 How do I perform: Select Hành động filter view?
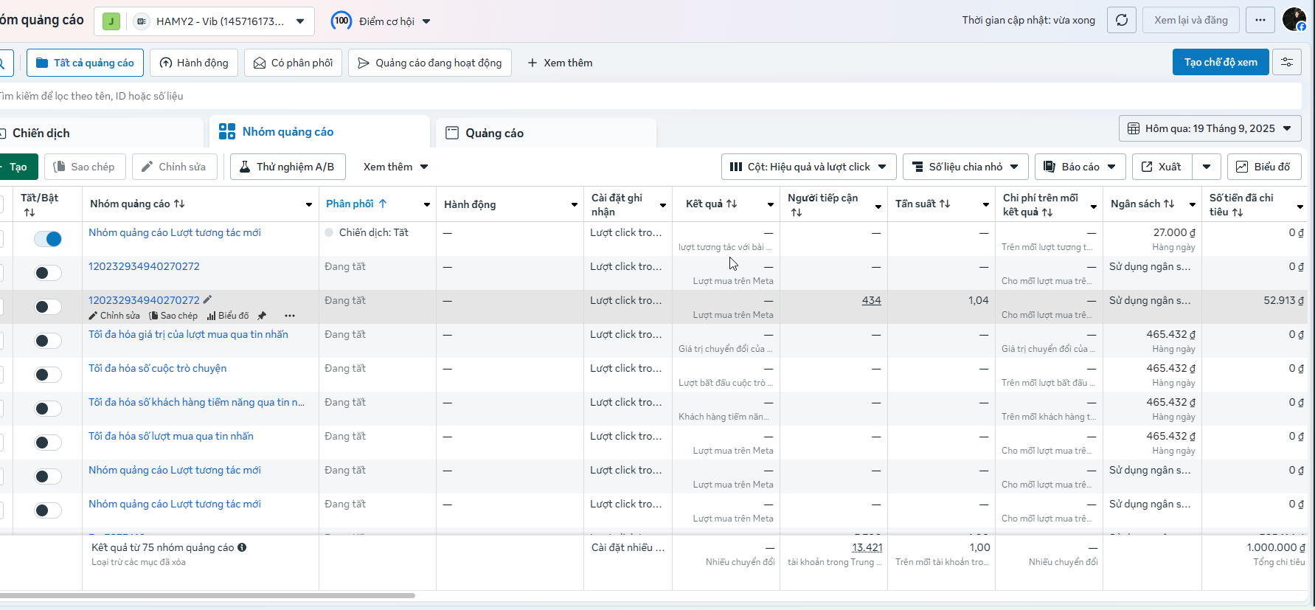tap(194, 63)
